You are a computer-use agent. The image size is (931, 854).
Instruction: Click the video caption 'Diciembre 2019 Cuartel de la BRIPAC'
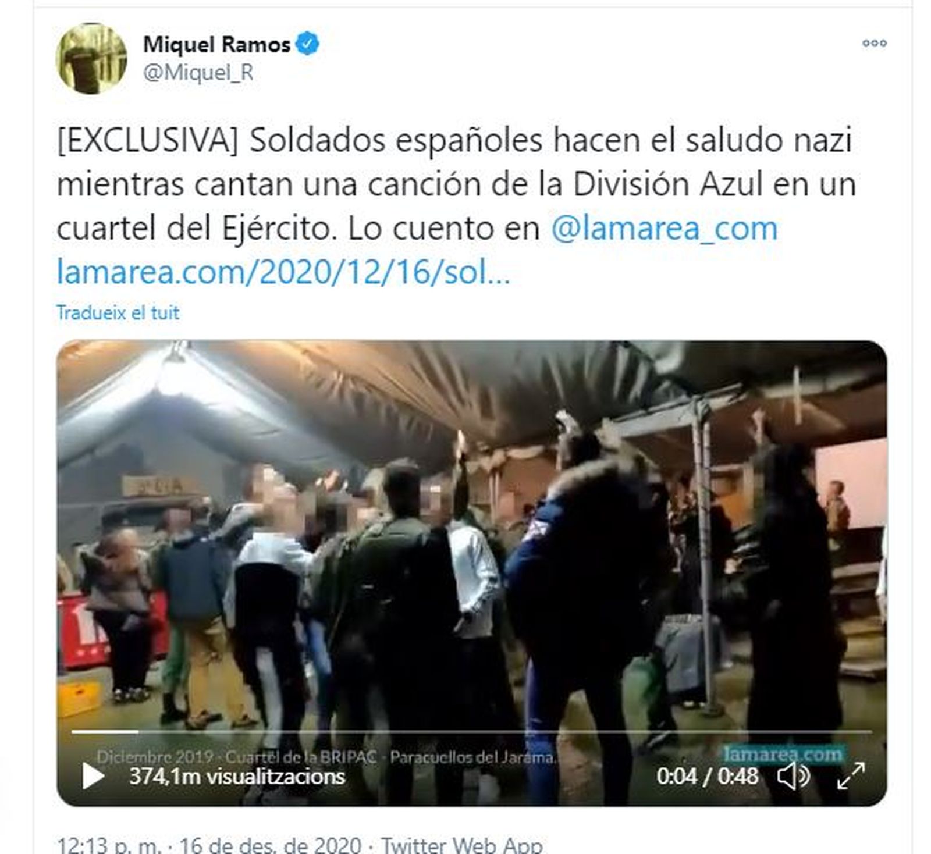(327, 757)
